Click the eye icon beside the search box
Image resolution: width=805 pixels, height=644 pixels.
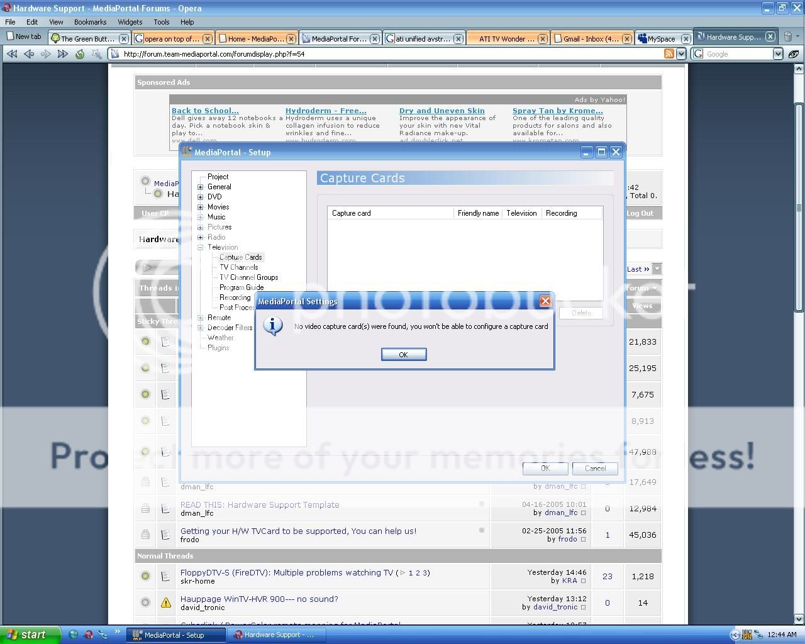pyautogui.click(x=794, y=54)
